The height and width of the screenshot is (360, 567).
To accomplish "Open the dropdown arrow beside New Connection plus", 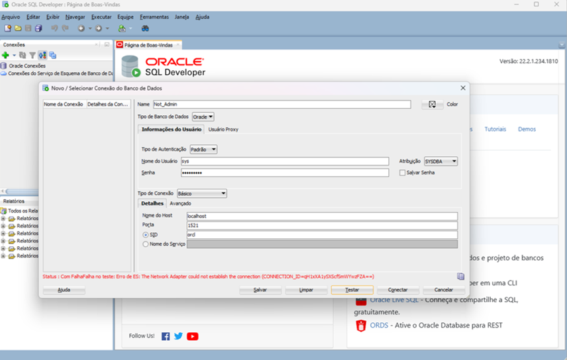I will point(14,56).
